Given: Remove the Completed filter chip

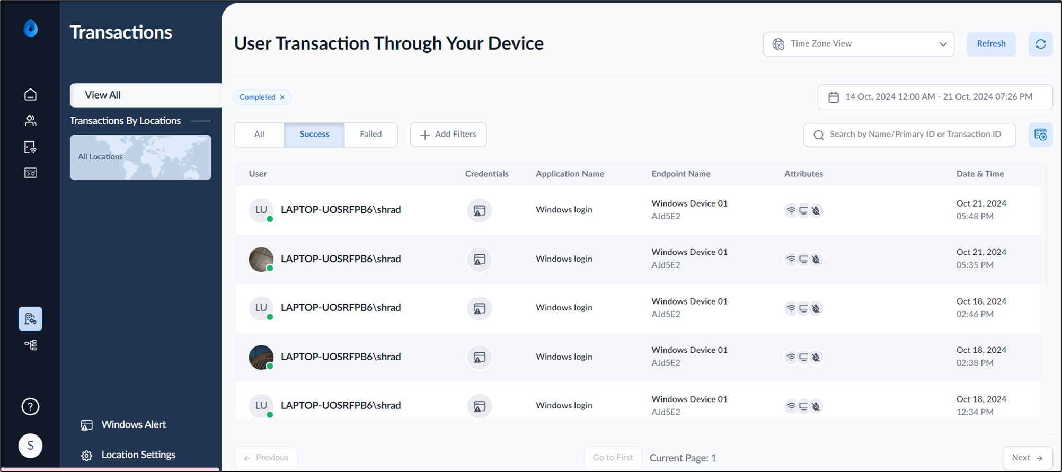Looking at the screenshot, I should coord(282,97).
